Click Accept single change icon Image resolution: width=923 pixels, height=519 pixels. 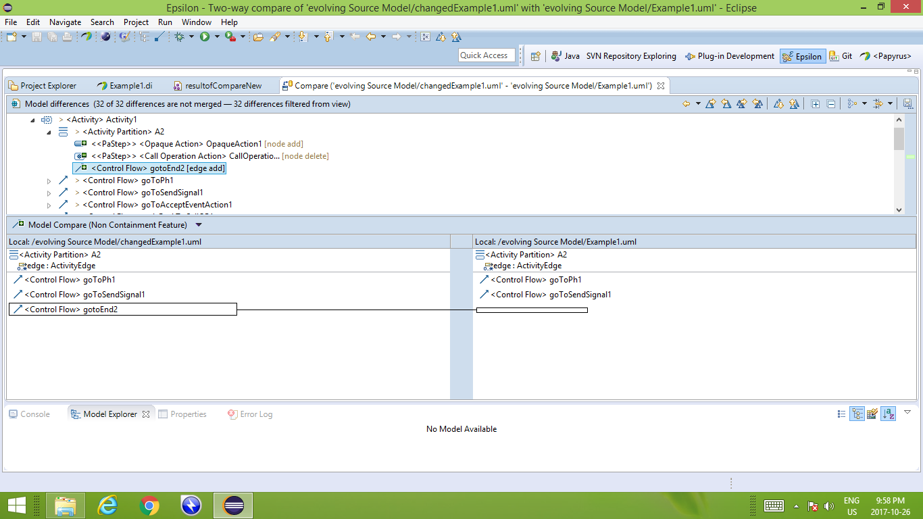(x=711, y=104)
